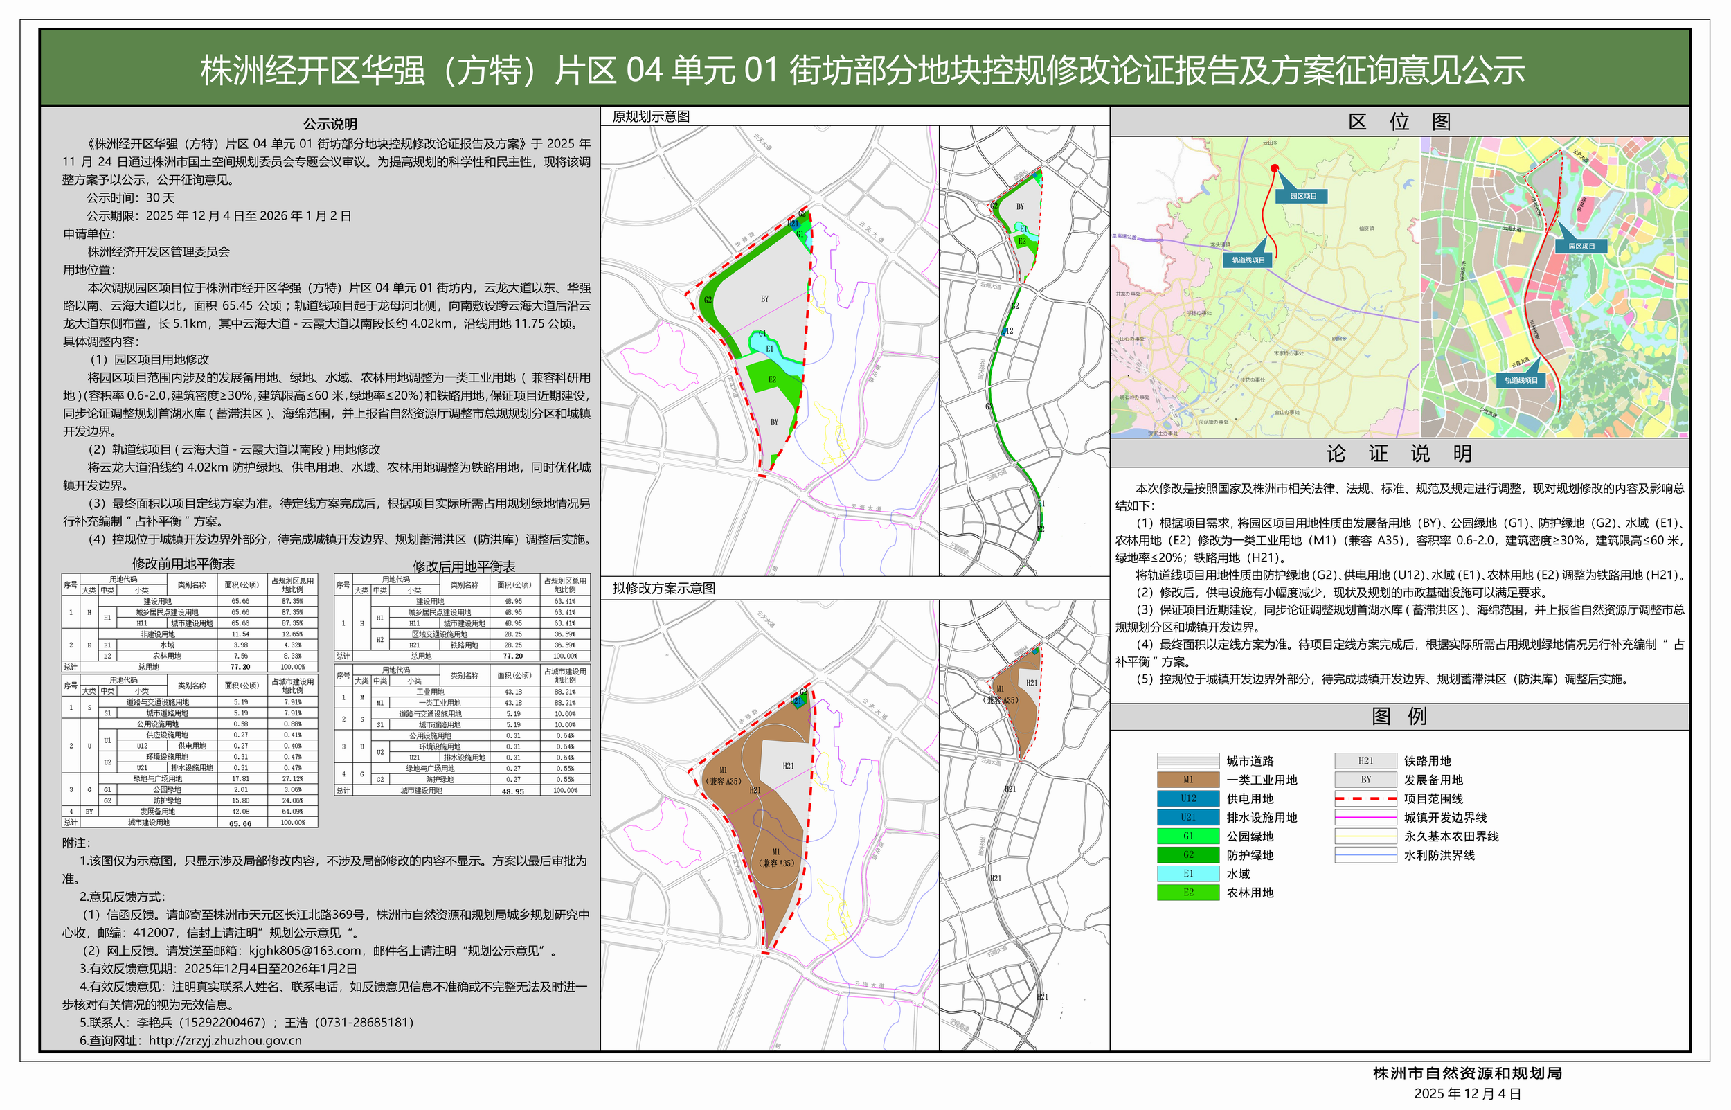Click the E1 water area legend swatch

[1187, 874]
